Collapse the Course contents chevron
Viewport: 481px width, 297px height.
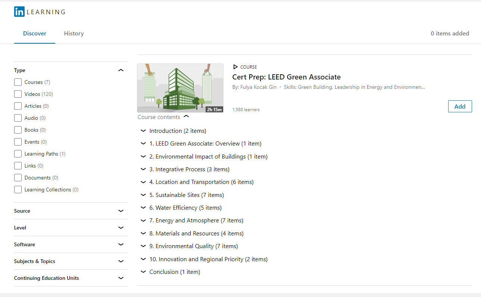pyautogui.click(x=186, y=117)
